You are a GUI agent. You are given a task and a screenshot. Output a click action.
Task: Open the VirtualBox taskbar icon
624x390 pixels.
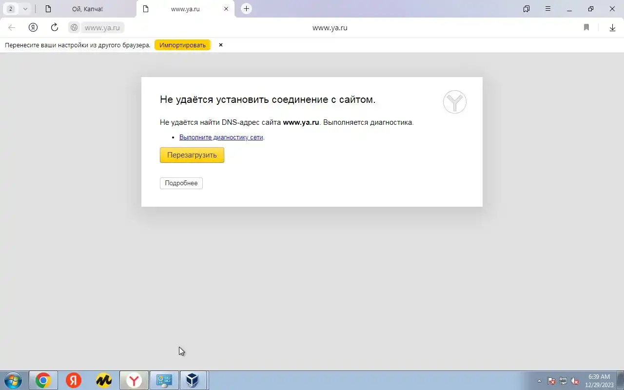click(x=194, y=380)
